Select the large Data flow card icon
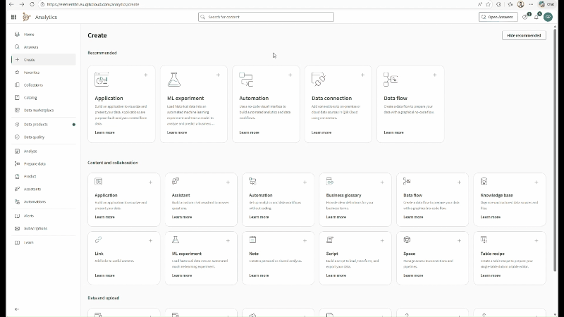564x317 pixels. tap(391, 80)
